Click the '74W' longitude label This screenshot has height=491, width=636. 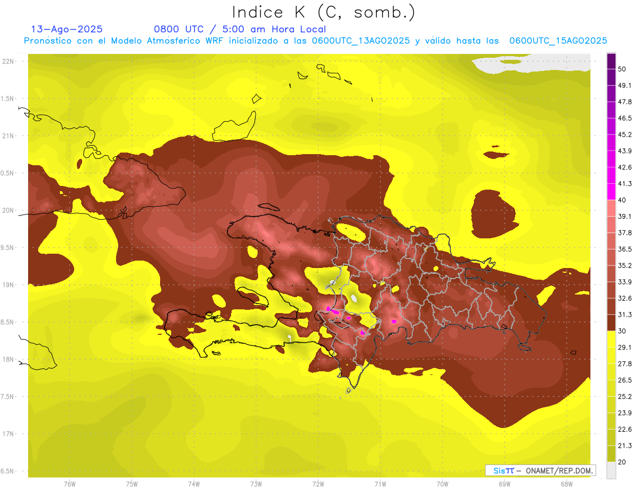[193, 484]
